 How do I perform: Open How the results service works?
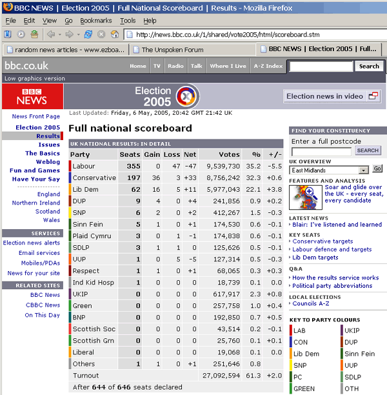point(335,278)
